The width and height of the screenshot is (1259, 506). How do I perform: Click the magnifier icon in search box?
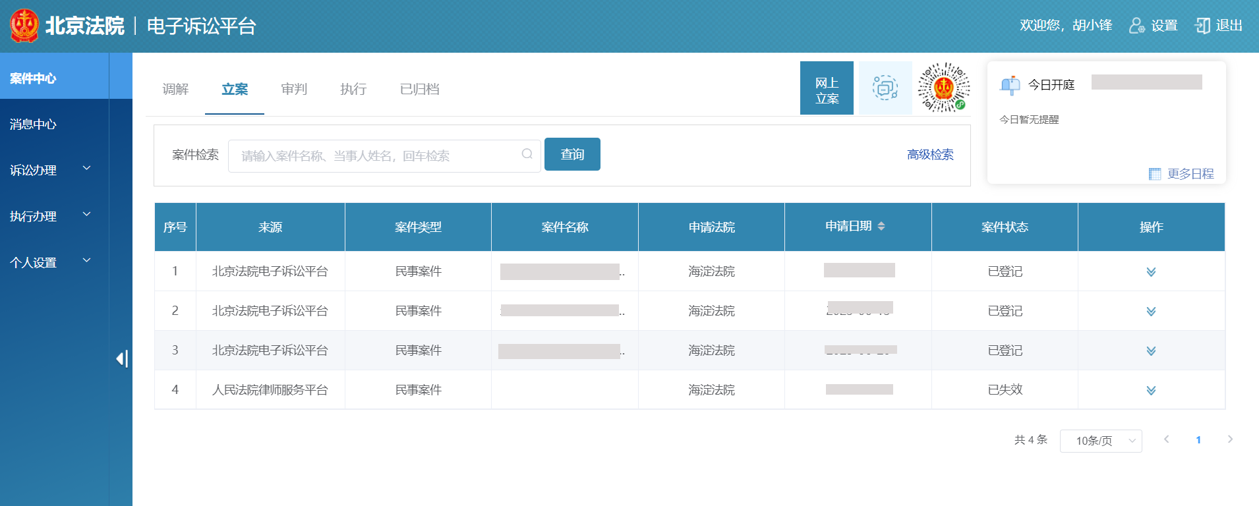tap(527, 154)
